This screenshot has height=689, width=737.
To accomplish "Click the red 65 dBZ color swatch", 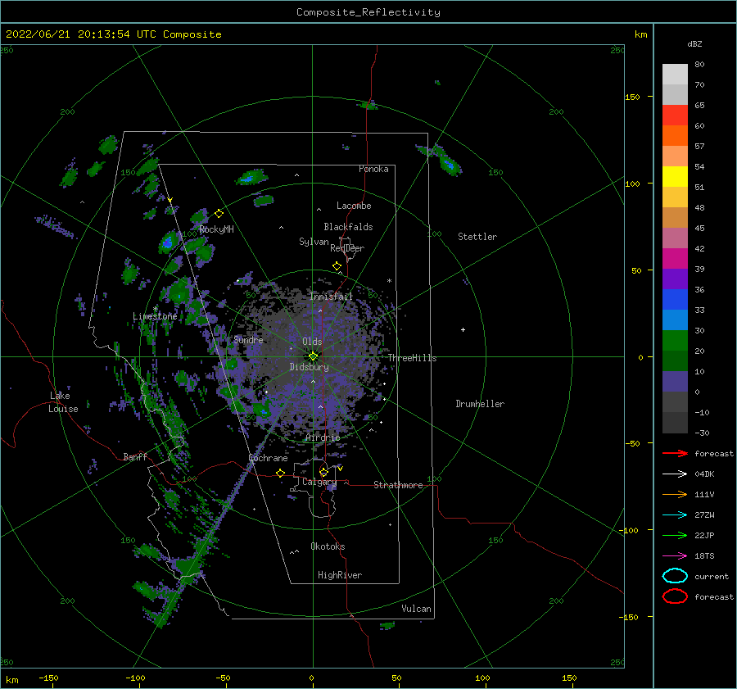I will 675,115.
